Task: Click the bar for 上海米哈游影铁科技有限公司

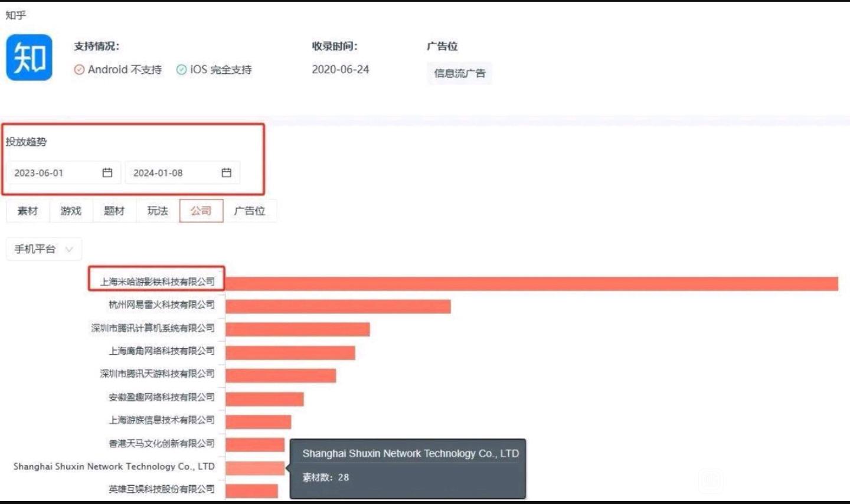Action: (x=532, y=283)
